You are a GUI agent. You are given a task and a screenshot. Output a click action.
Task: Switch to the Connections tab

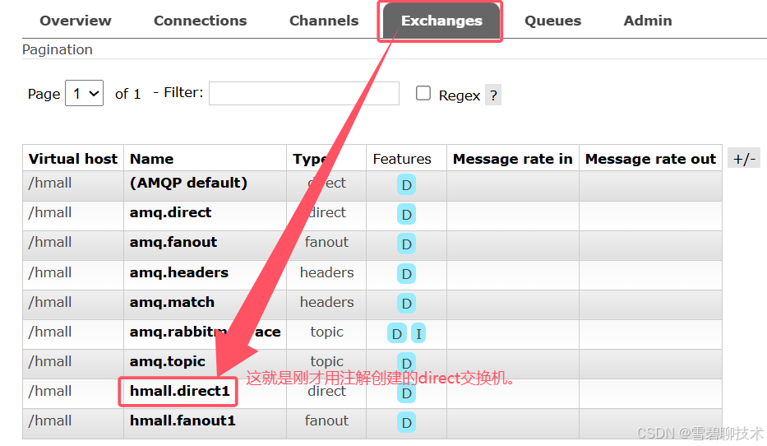pos(200,21)
